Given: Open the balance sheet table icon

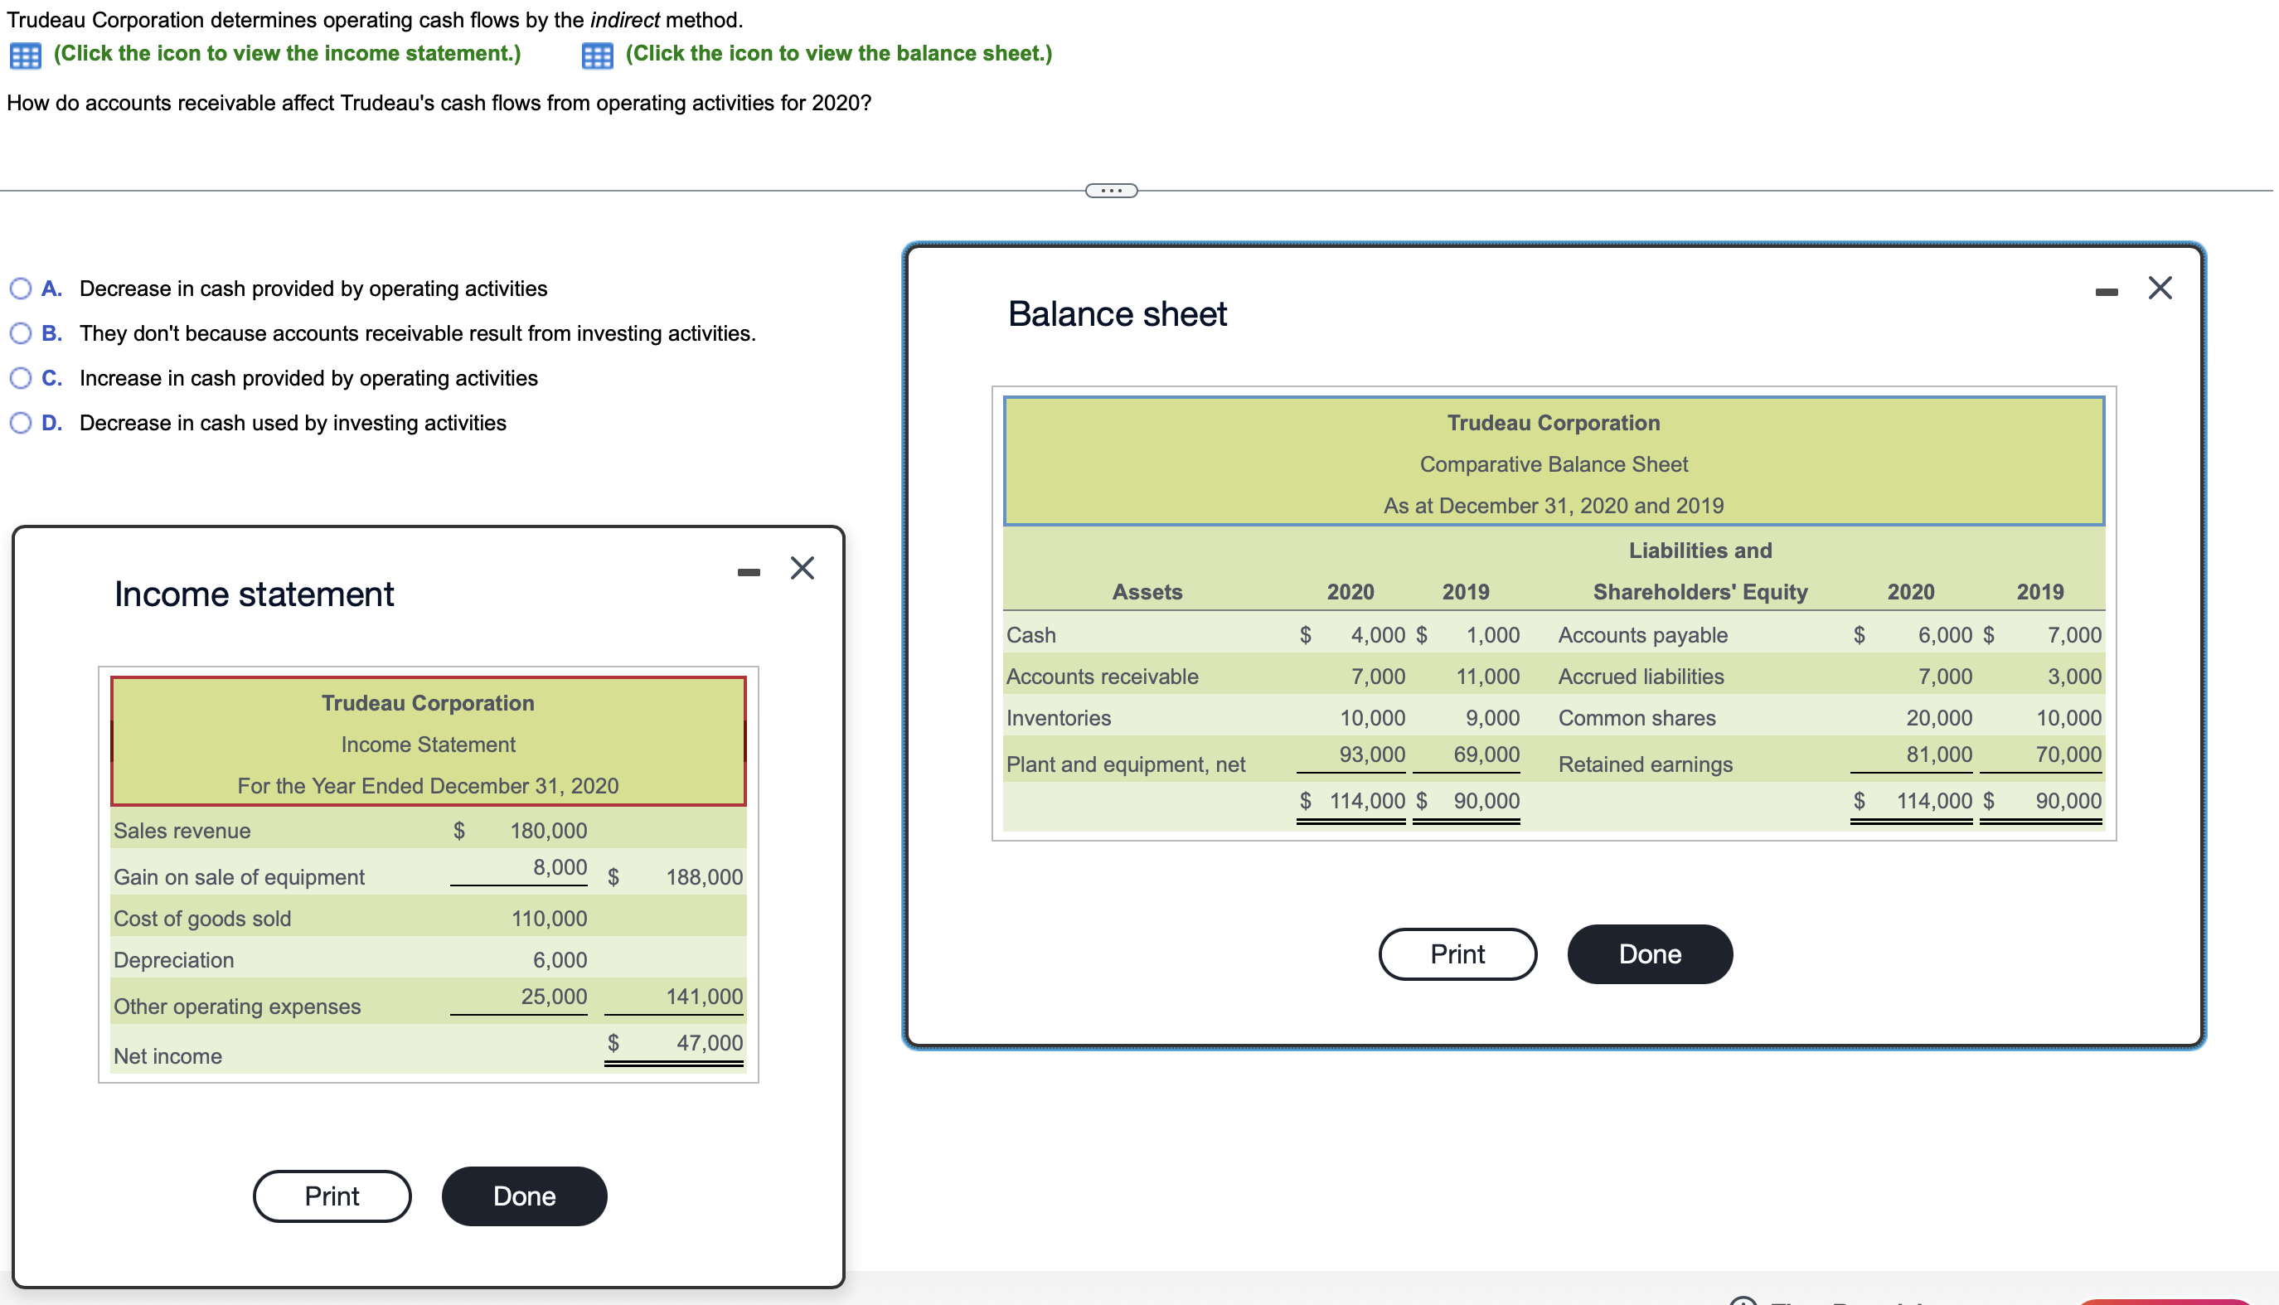Looking at the screenshot, I should [597, 56].
